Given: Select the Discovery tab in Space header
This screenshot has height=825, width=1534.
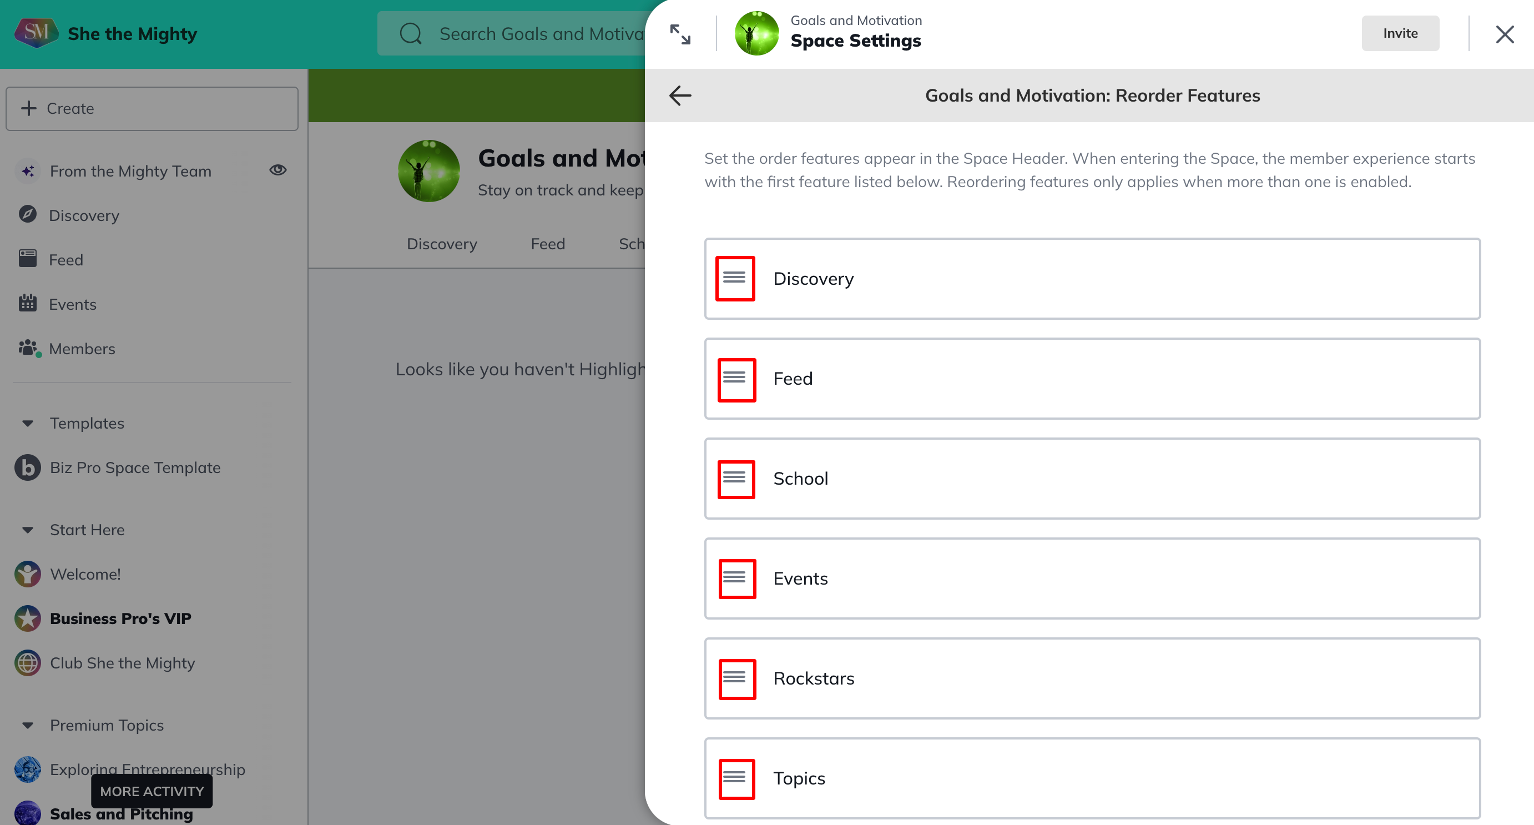Looking at the screenshot, I should 441,244.
